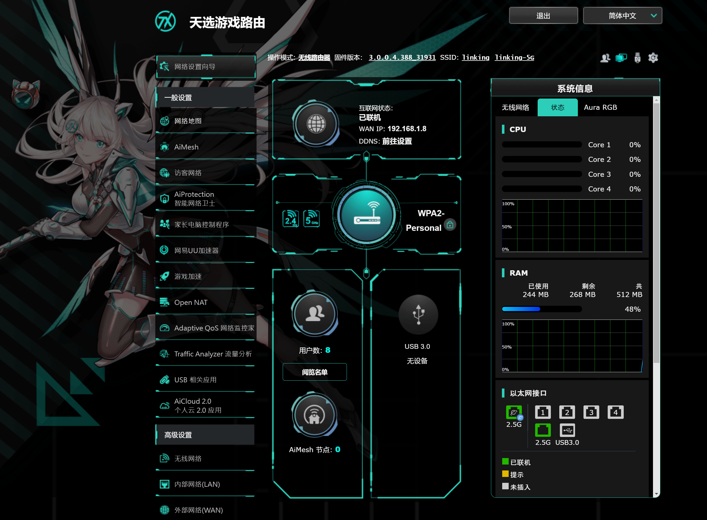Click Ethernet port 1 icon

(543, 412)
